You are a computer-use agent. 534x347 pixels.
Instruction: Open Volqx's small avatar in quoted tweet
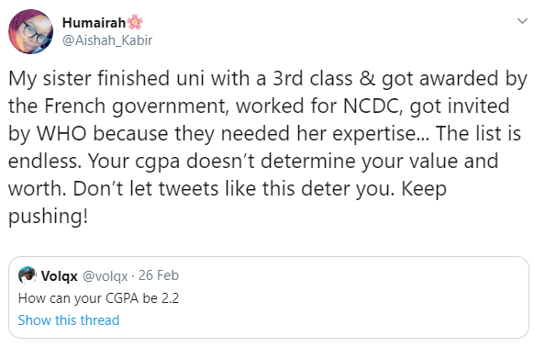coord(28,275)
